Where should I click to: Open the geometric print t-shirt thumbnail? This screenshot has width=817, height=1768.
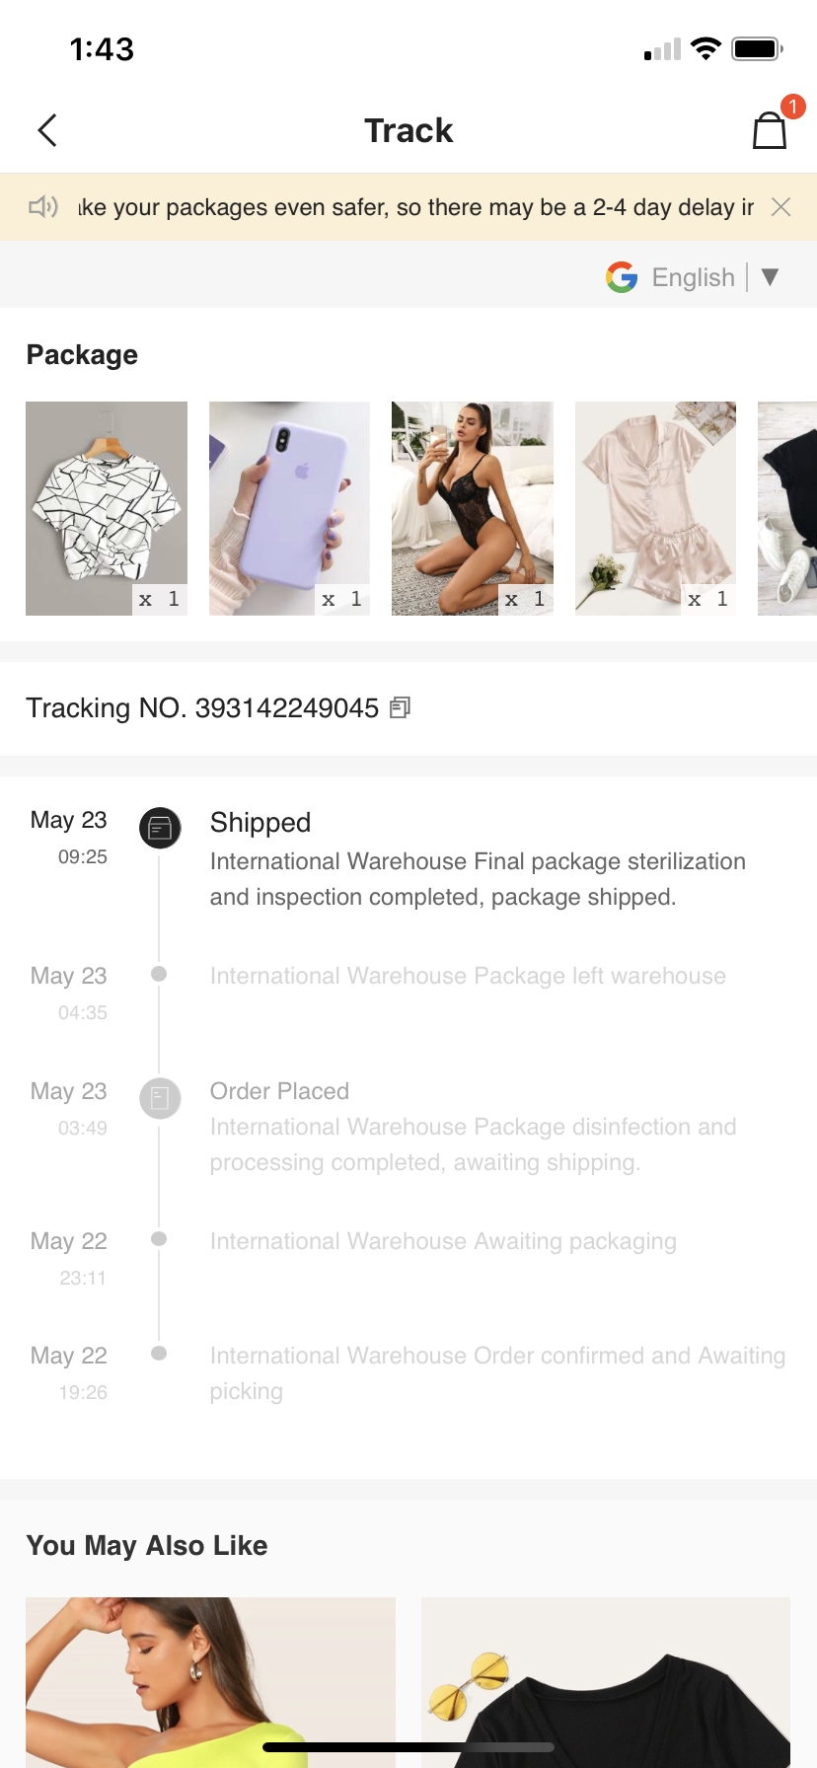pyautogui.click(x=107, y=508)
